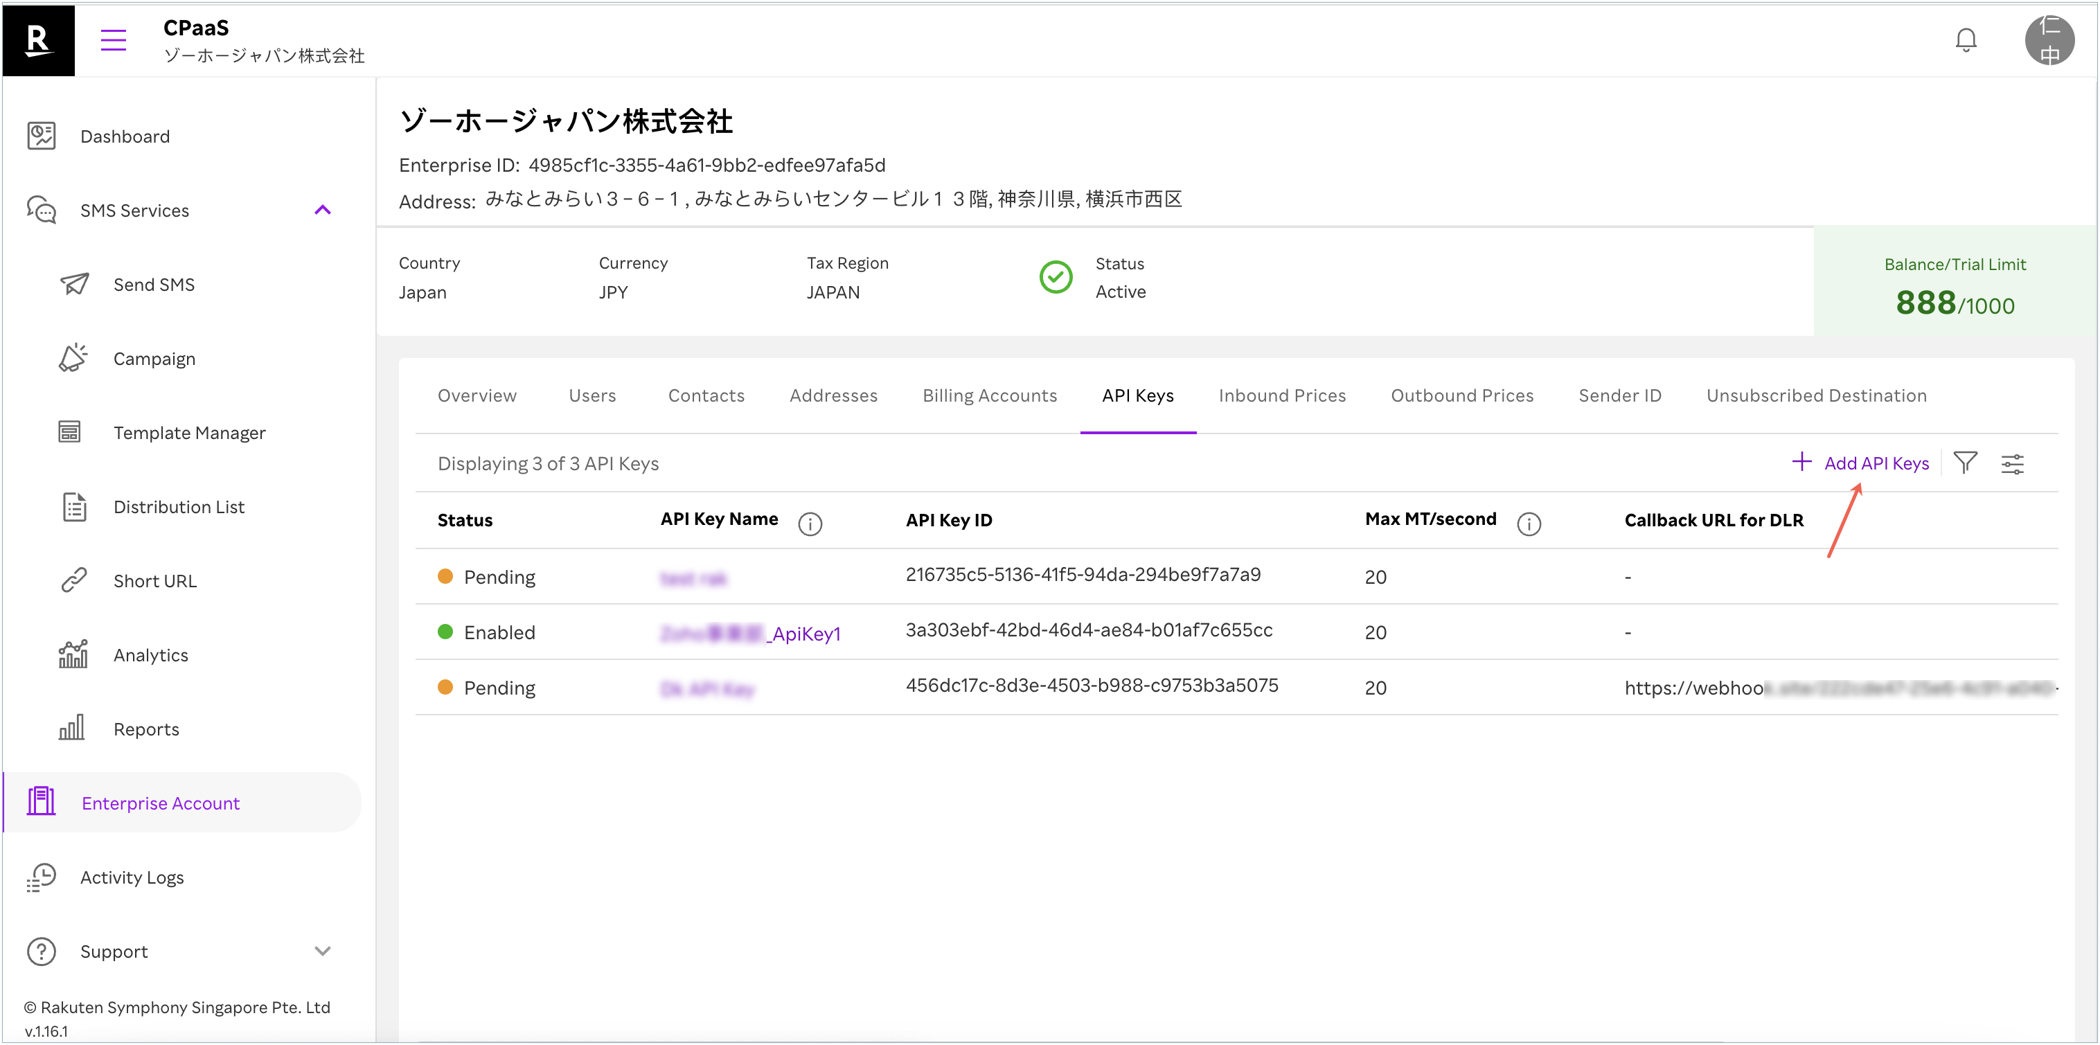Show info for API Key Name

(x=810, y=524)
